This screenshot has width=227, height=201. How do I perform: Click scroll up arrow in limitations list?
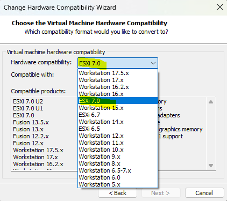[211, 102]
